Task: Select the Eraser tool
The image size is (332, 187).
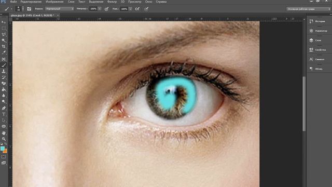Action: click(x=4, y=84)
